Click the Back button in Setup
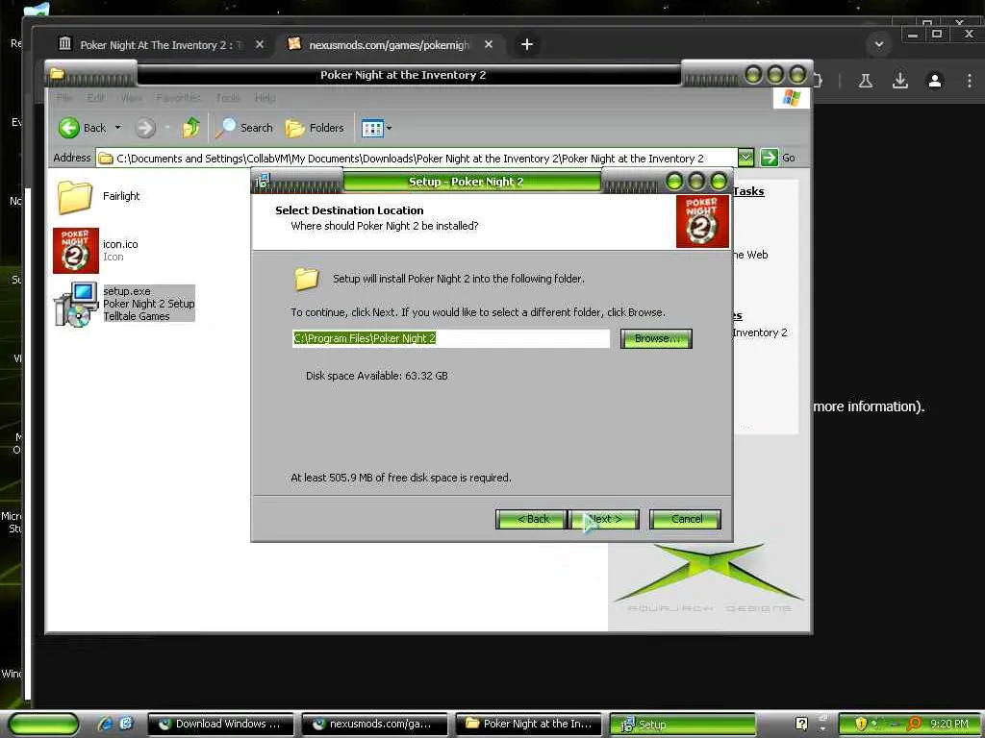Viewport: 985px width, 738px height. pyautogui.click(x=532, y=519)
